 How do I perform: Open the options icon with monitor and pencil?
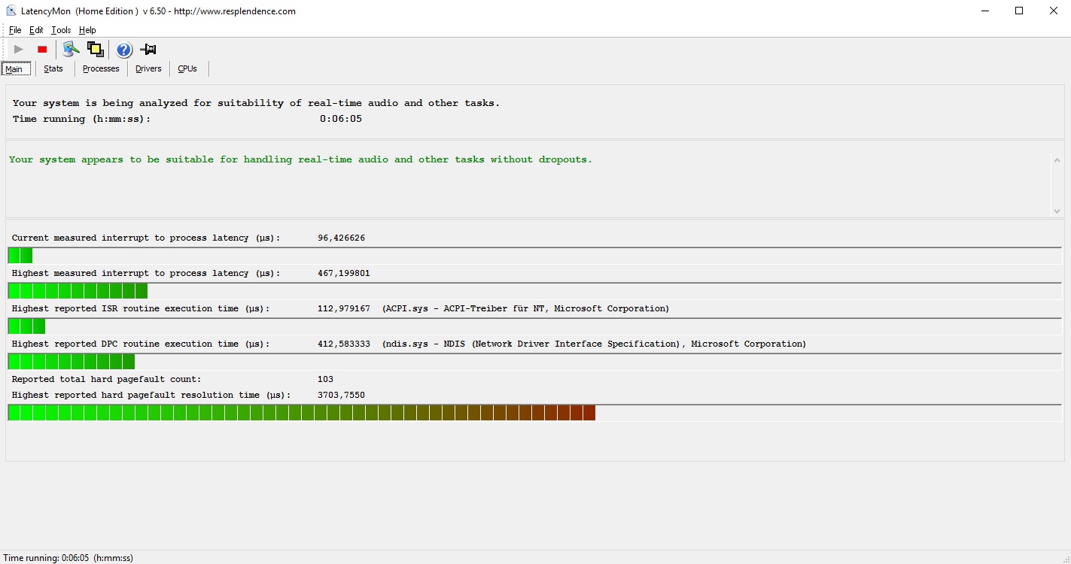71,50
